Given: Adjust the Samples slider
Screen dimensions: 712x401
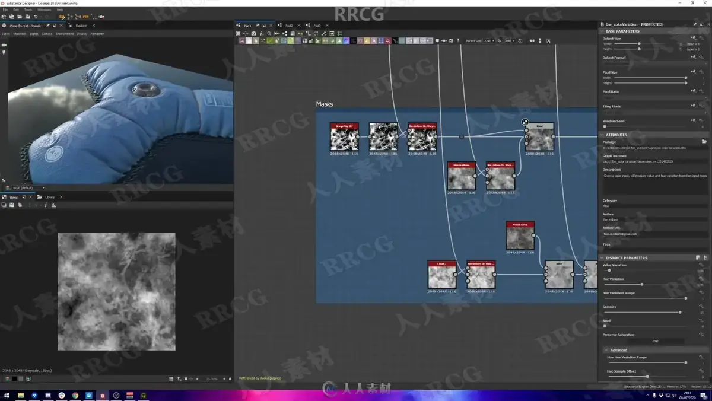Looking at the screenshot, I should click(645, 312).
